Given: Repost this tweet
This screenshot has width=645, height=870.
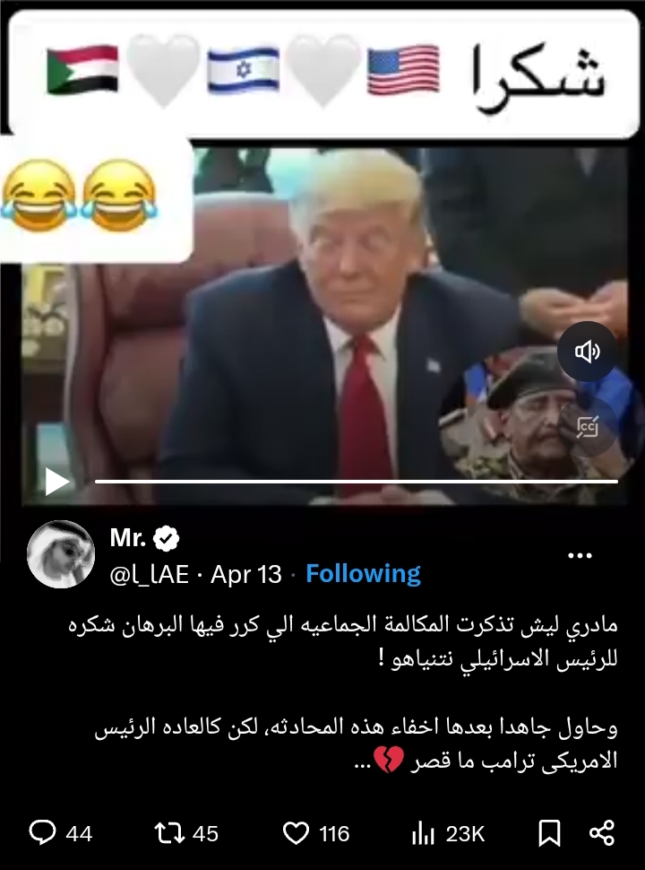Looking at the screenshot, I should click(169, 833).
